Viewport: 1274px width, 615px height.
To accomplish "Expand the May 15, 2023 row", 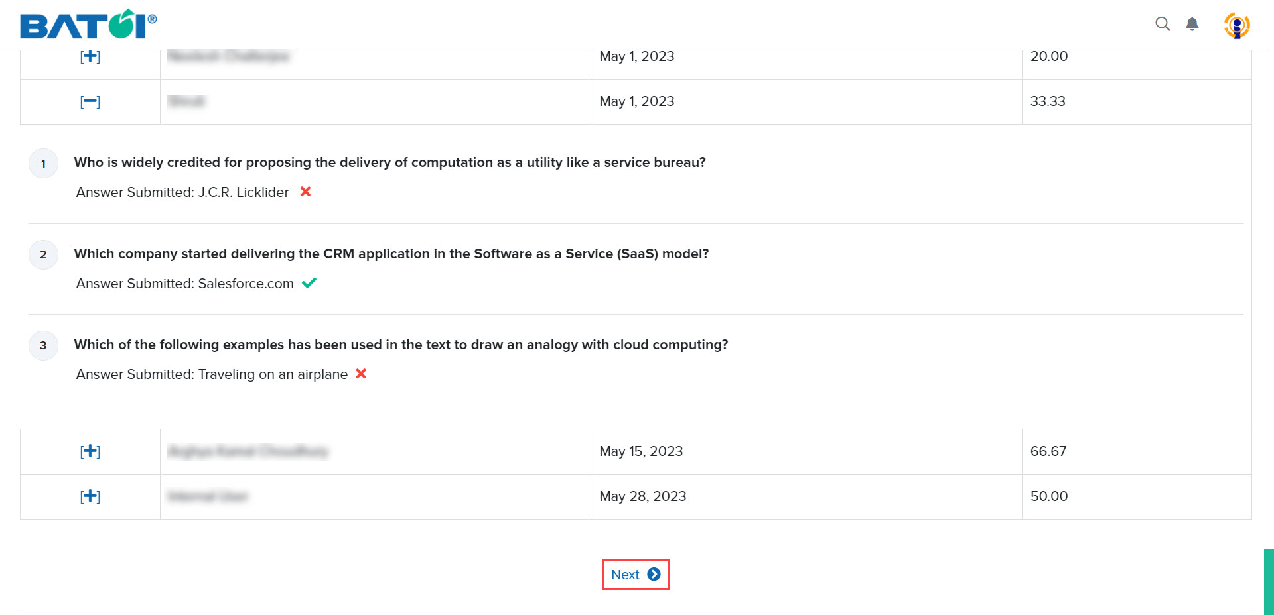I will tap(90, 451).
